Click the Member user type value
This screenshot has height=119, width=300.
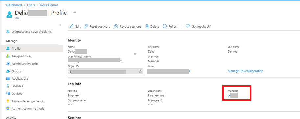pyautogui.click(x=153, y=61)
